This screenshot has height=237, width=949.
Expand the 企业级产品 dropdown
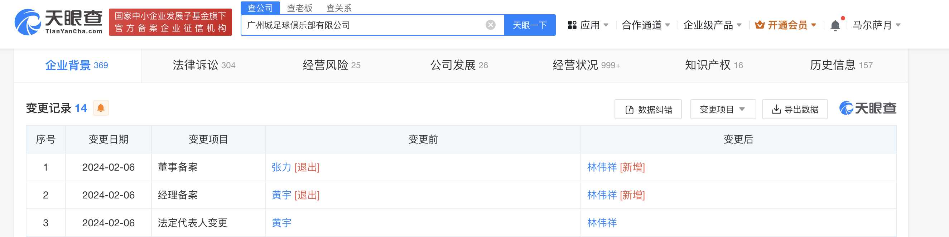click(712, 25)
